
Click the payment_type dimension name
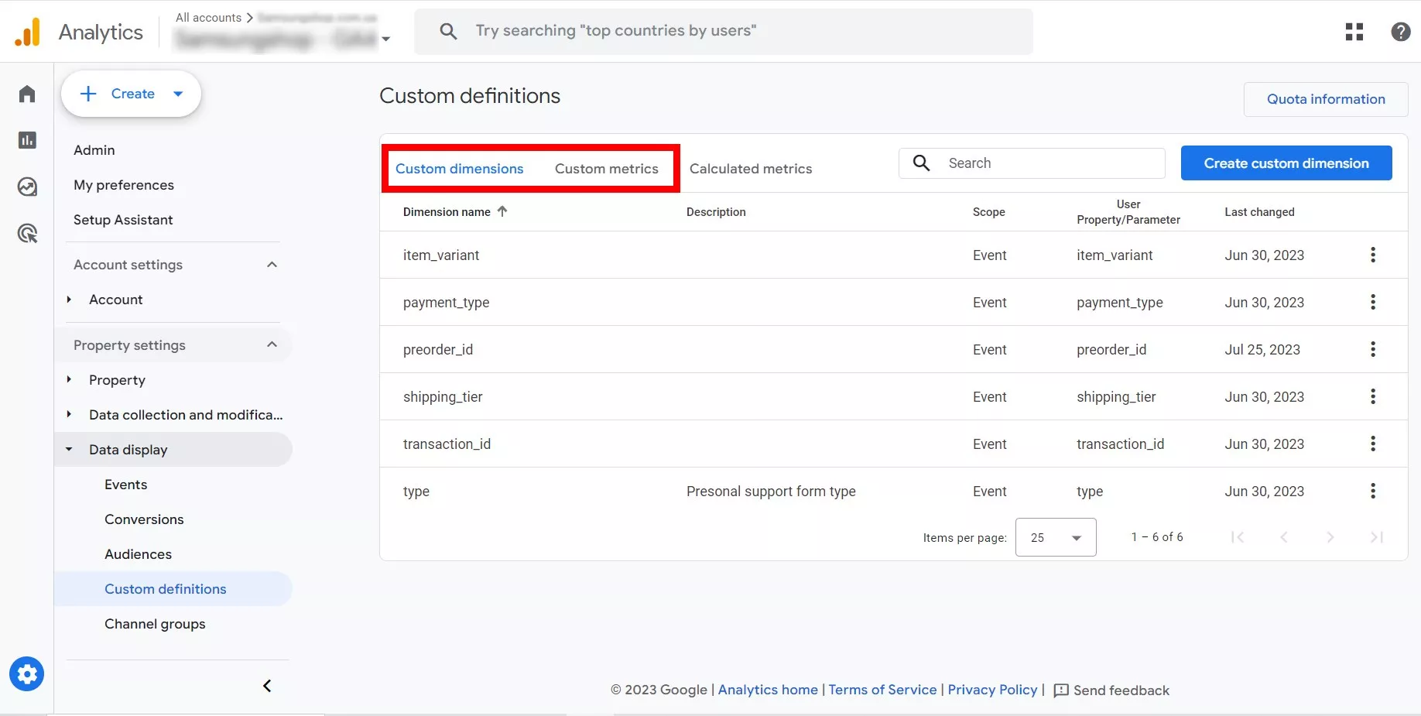tap(447, 303)
